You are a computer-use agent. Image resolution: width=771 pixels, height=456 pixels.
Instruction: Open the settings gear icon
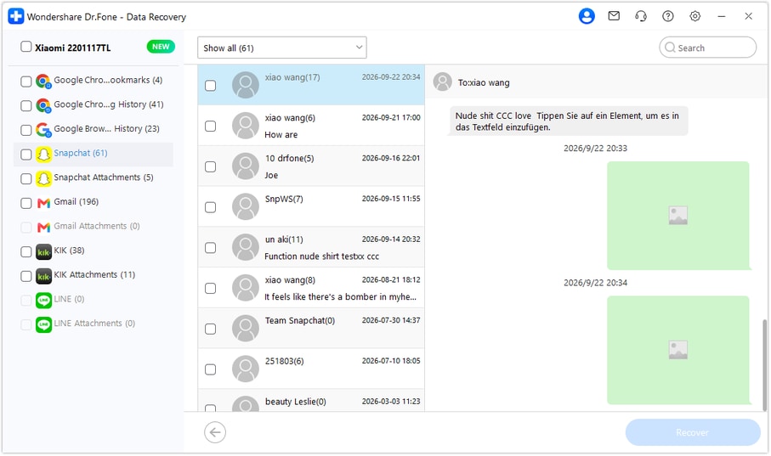(694, 16)
